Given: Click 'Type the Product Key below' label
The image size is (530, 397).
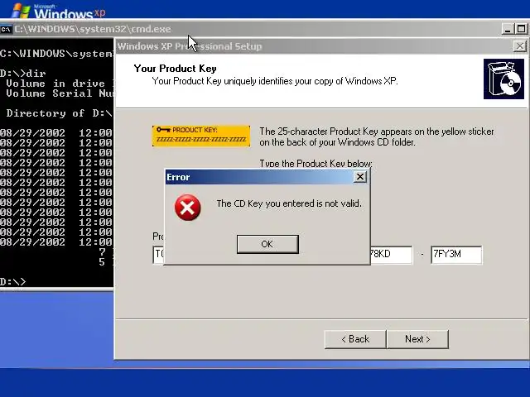Looking at the screenshot, I should tap(316, 164).
